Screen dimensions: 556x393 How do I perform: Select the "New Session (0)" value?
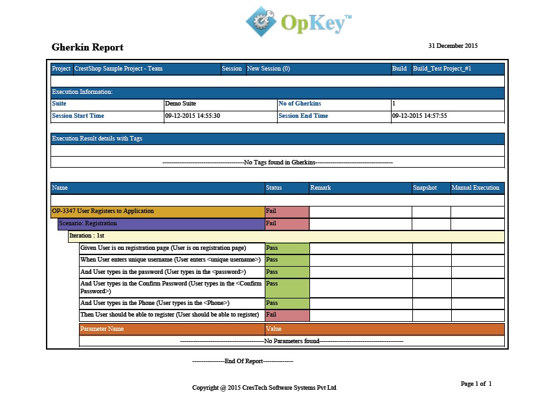(x=269, y=69)
